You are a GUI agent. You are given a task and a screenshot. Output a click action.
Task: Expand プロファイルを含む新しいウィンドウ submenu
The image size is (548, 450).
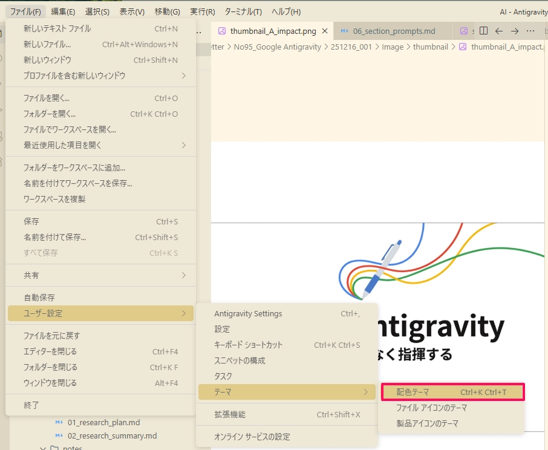[x=100, y=76]
